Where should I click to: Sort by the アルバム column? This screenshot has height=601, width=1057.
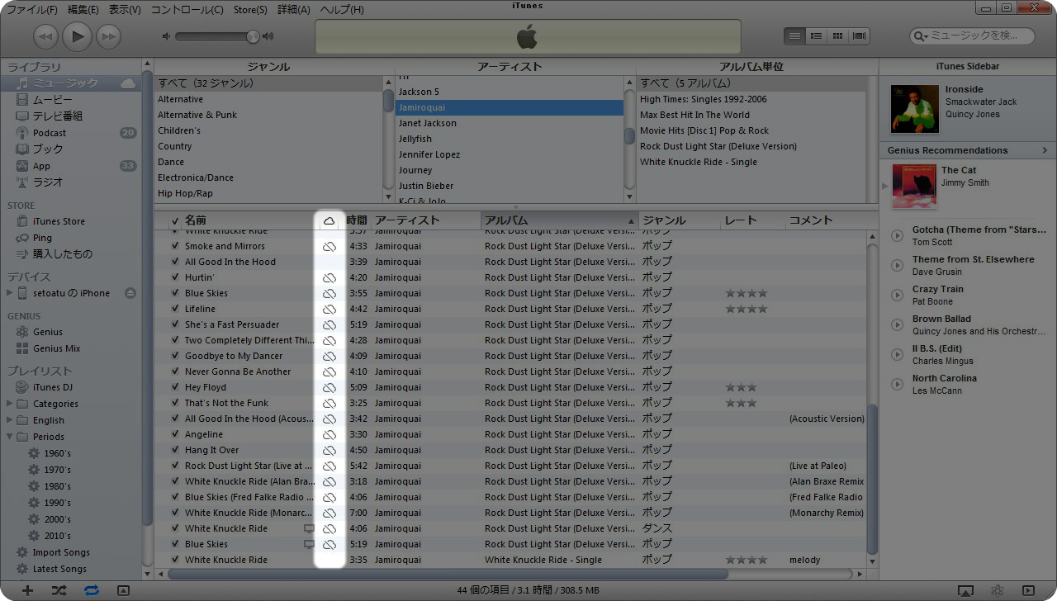[x=560, y=220]
